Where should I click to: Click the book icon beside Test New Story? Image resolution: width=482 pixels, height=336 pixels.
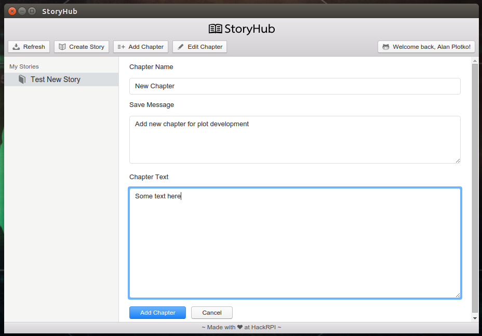click(x=22, y=79)
